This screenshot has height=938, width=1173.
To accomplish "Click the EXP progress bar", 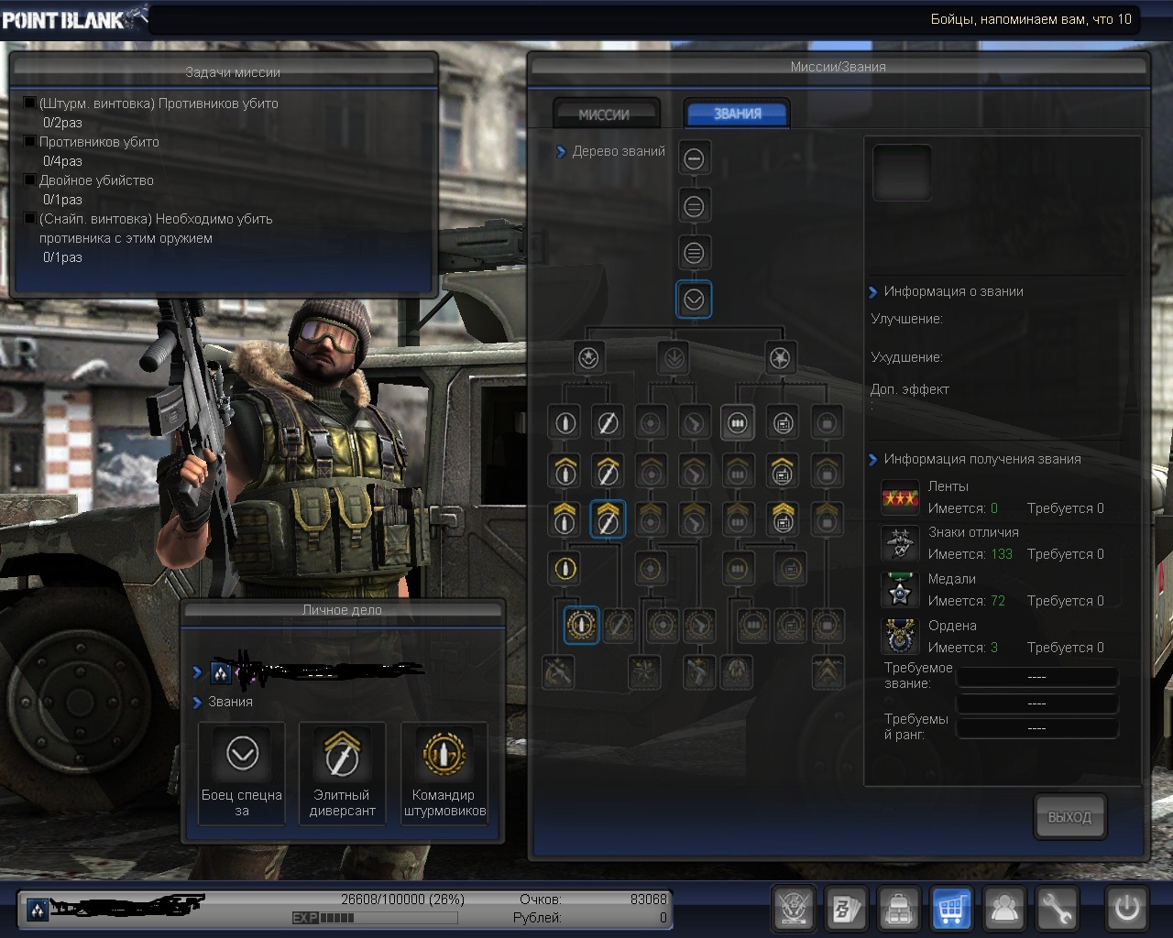I will pos(374,918).
